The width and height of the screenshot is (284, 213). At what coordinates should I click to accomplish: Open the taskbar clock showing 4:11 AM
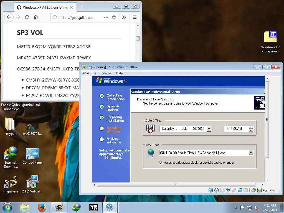pos(270,208)
